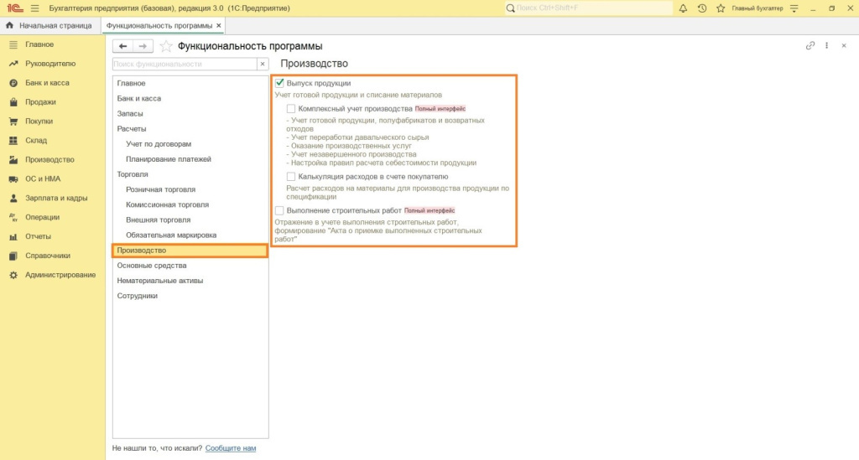The image size is (859, 460).
Task: Select Розничная торговля list item
Action: pyautogui.click(x=190, y=189)
